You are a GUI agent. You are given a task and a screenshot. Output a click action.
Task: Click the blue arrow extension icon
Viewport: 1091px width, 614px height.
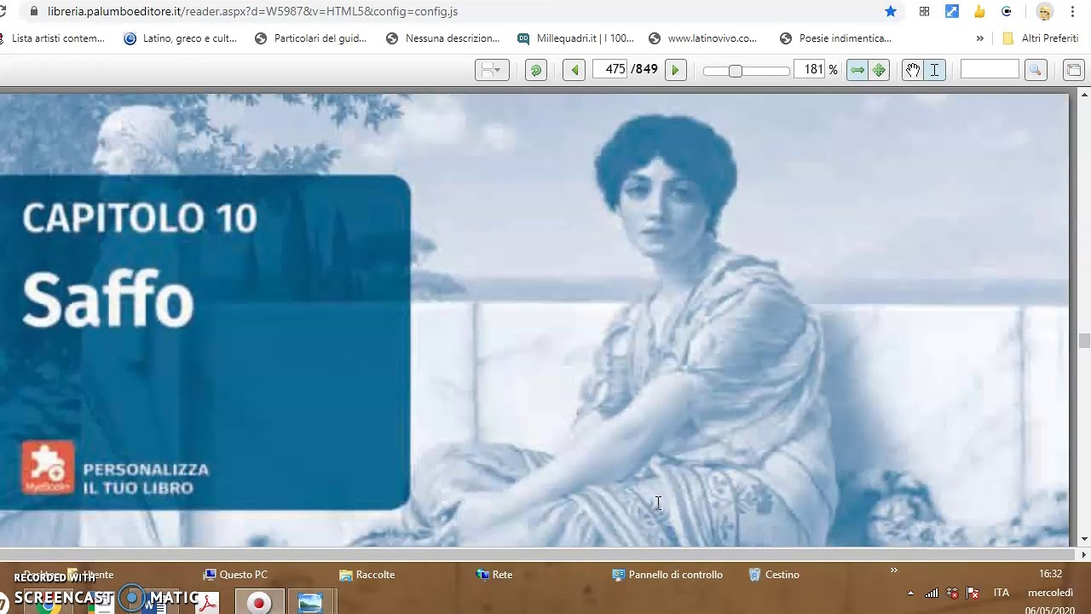(952, 11)
